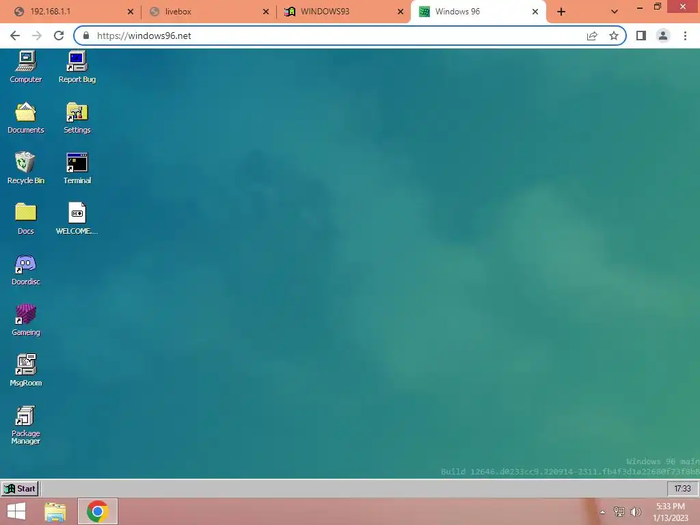
Task: Open the system clock 5:33 PM
Action: coord(670,512)
